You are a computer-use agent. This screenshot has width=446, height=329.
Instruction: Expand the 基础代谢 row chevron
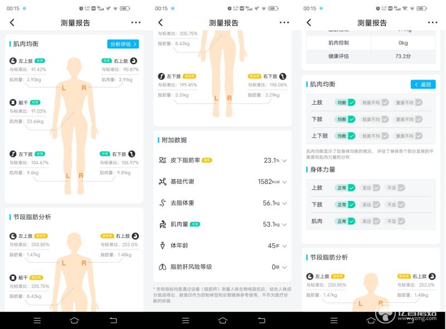(x=284, y=182)
